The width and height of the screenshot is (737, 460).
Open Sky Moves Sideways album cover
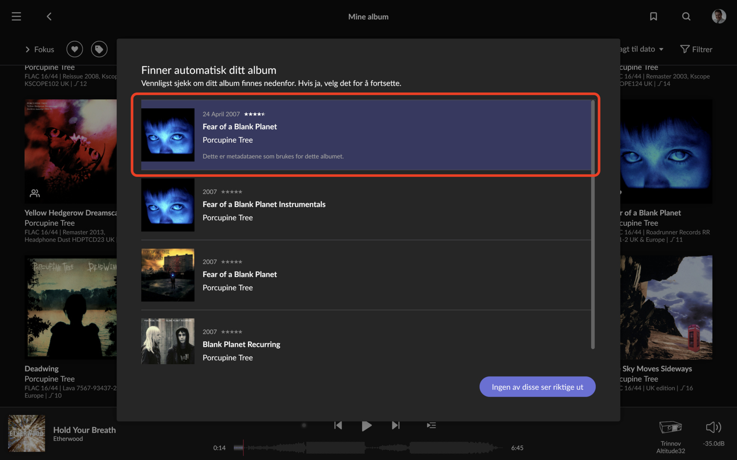click(x=666, y=307)
